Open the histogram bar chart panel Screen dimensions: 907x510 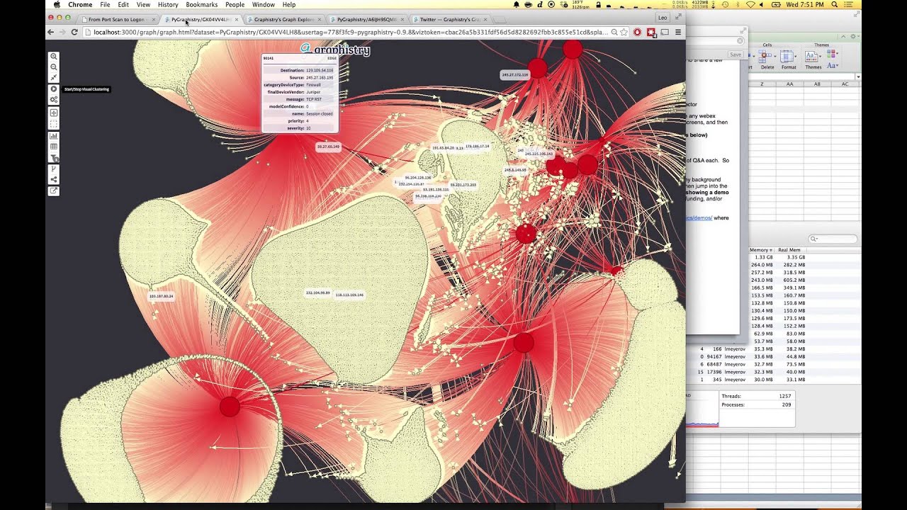(x=53, y=136)
